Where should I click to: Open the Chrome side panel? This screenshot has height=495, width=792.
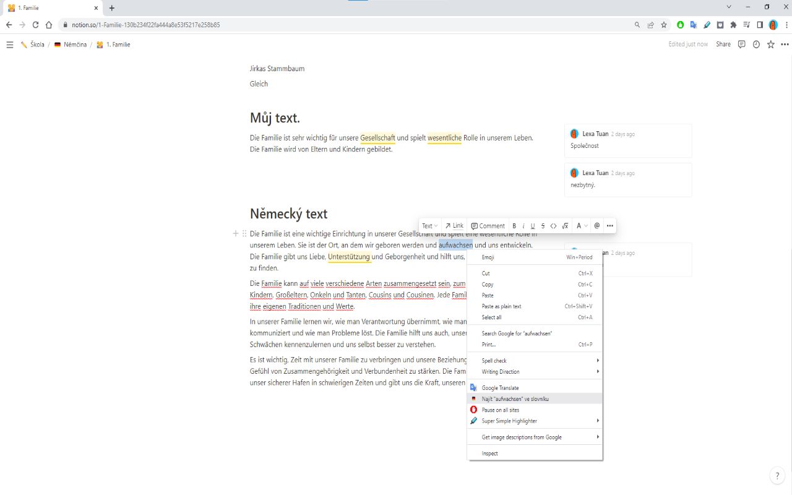[760, 25]
